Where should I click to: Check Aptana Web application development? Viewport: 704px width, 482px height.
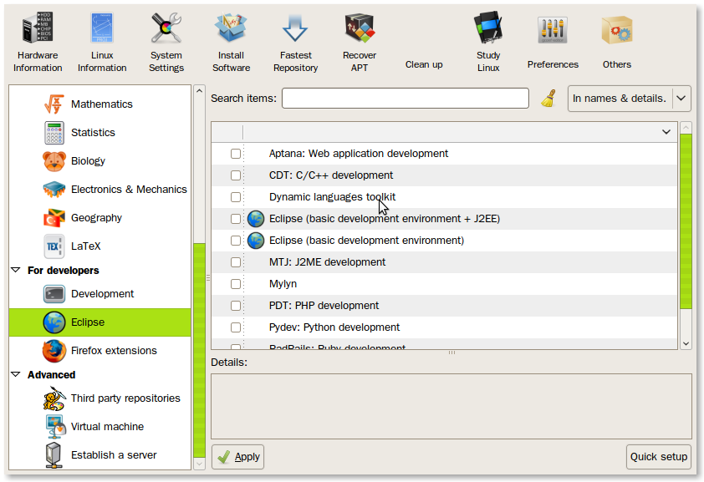pos(236,154)
